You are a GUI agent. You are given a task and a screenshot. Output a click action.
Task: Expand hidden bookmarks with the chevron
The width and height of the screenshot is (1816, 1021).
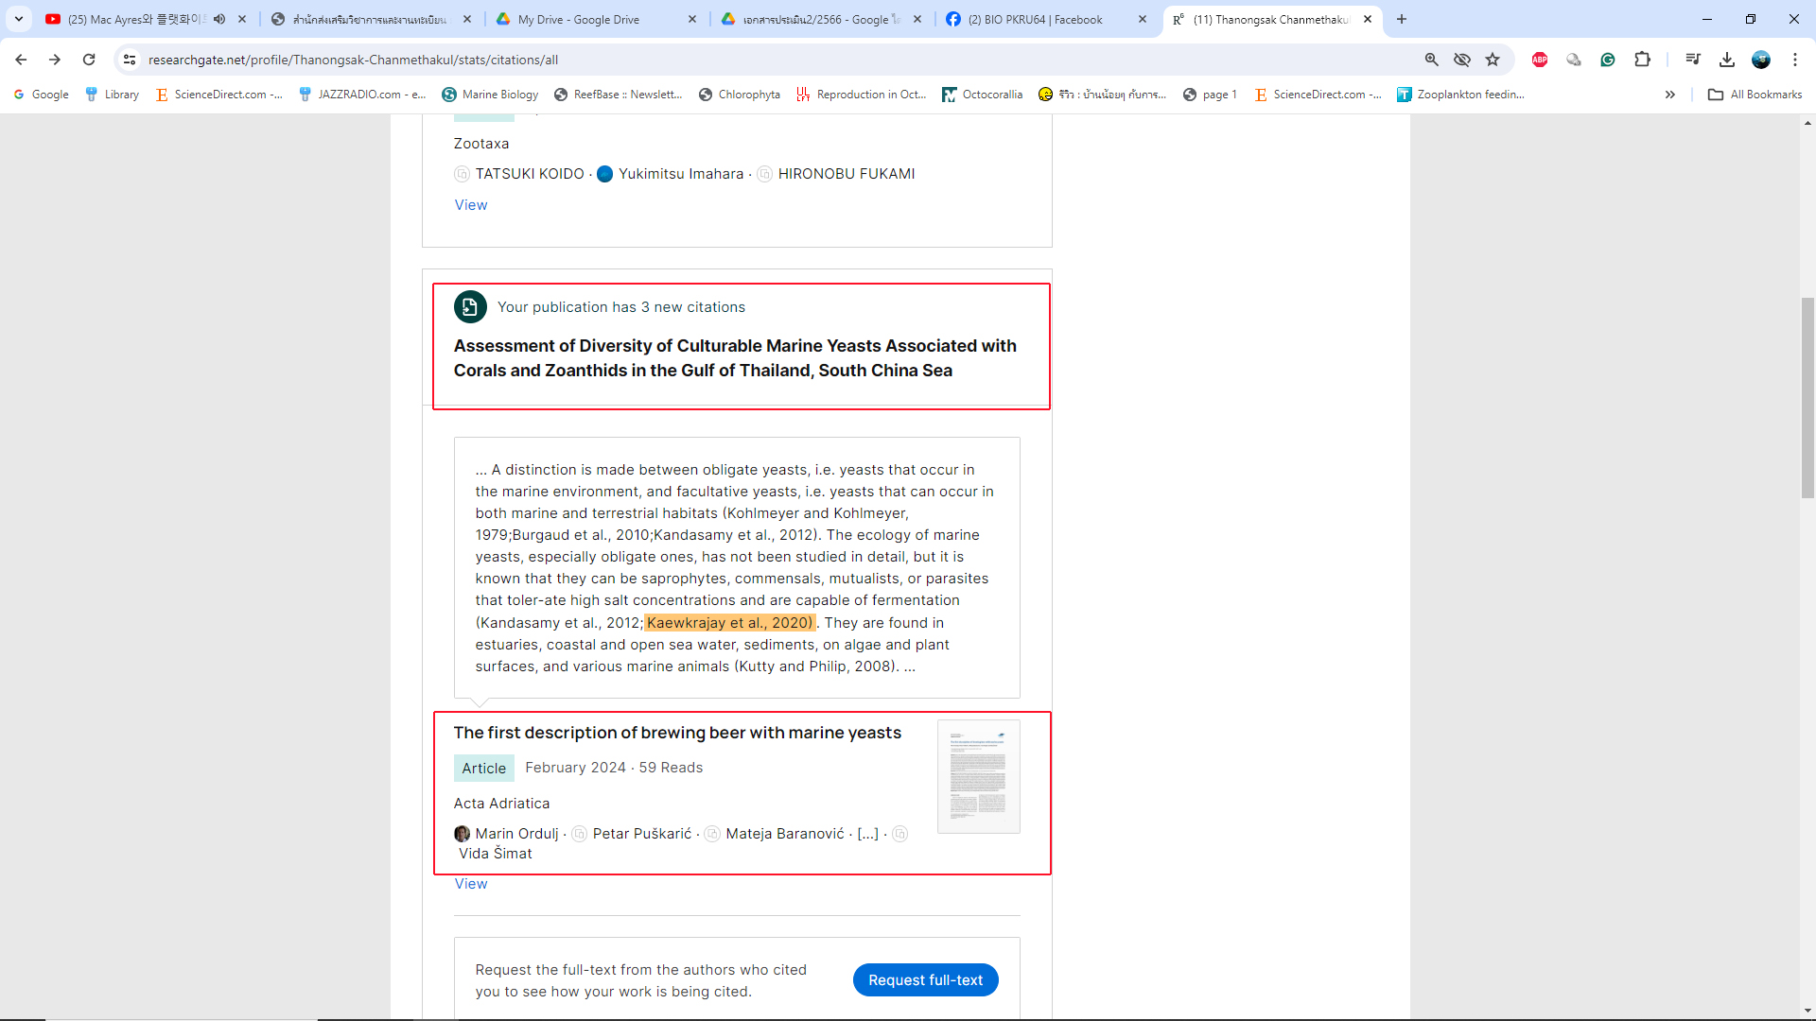pos(1669,95)
